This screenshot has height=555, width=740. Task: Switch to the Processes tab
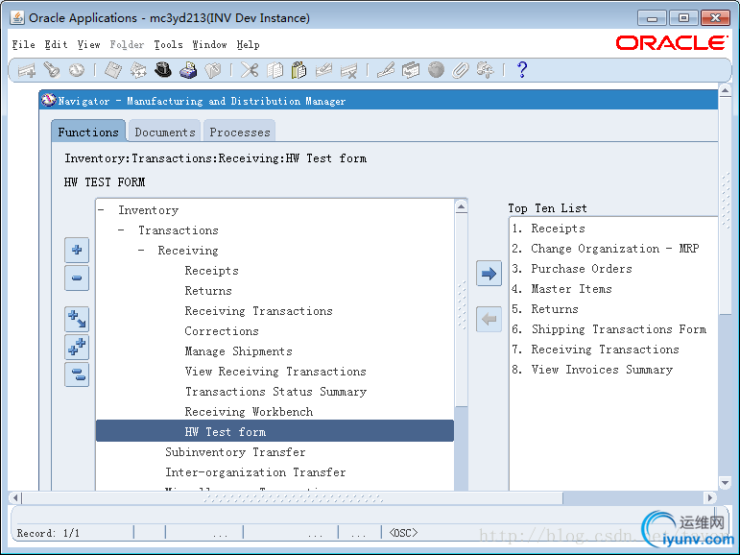pos(240,132)
